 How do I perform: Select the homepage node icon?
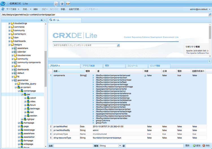(x=22, y=123)
